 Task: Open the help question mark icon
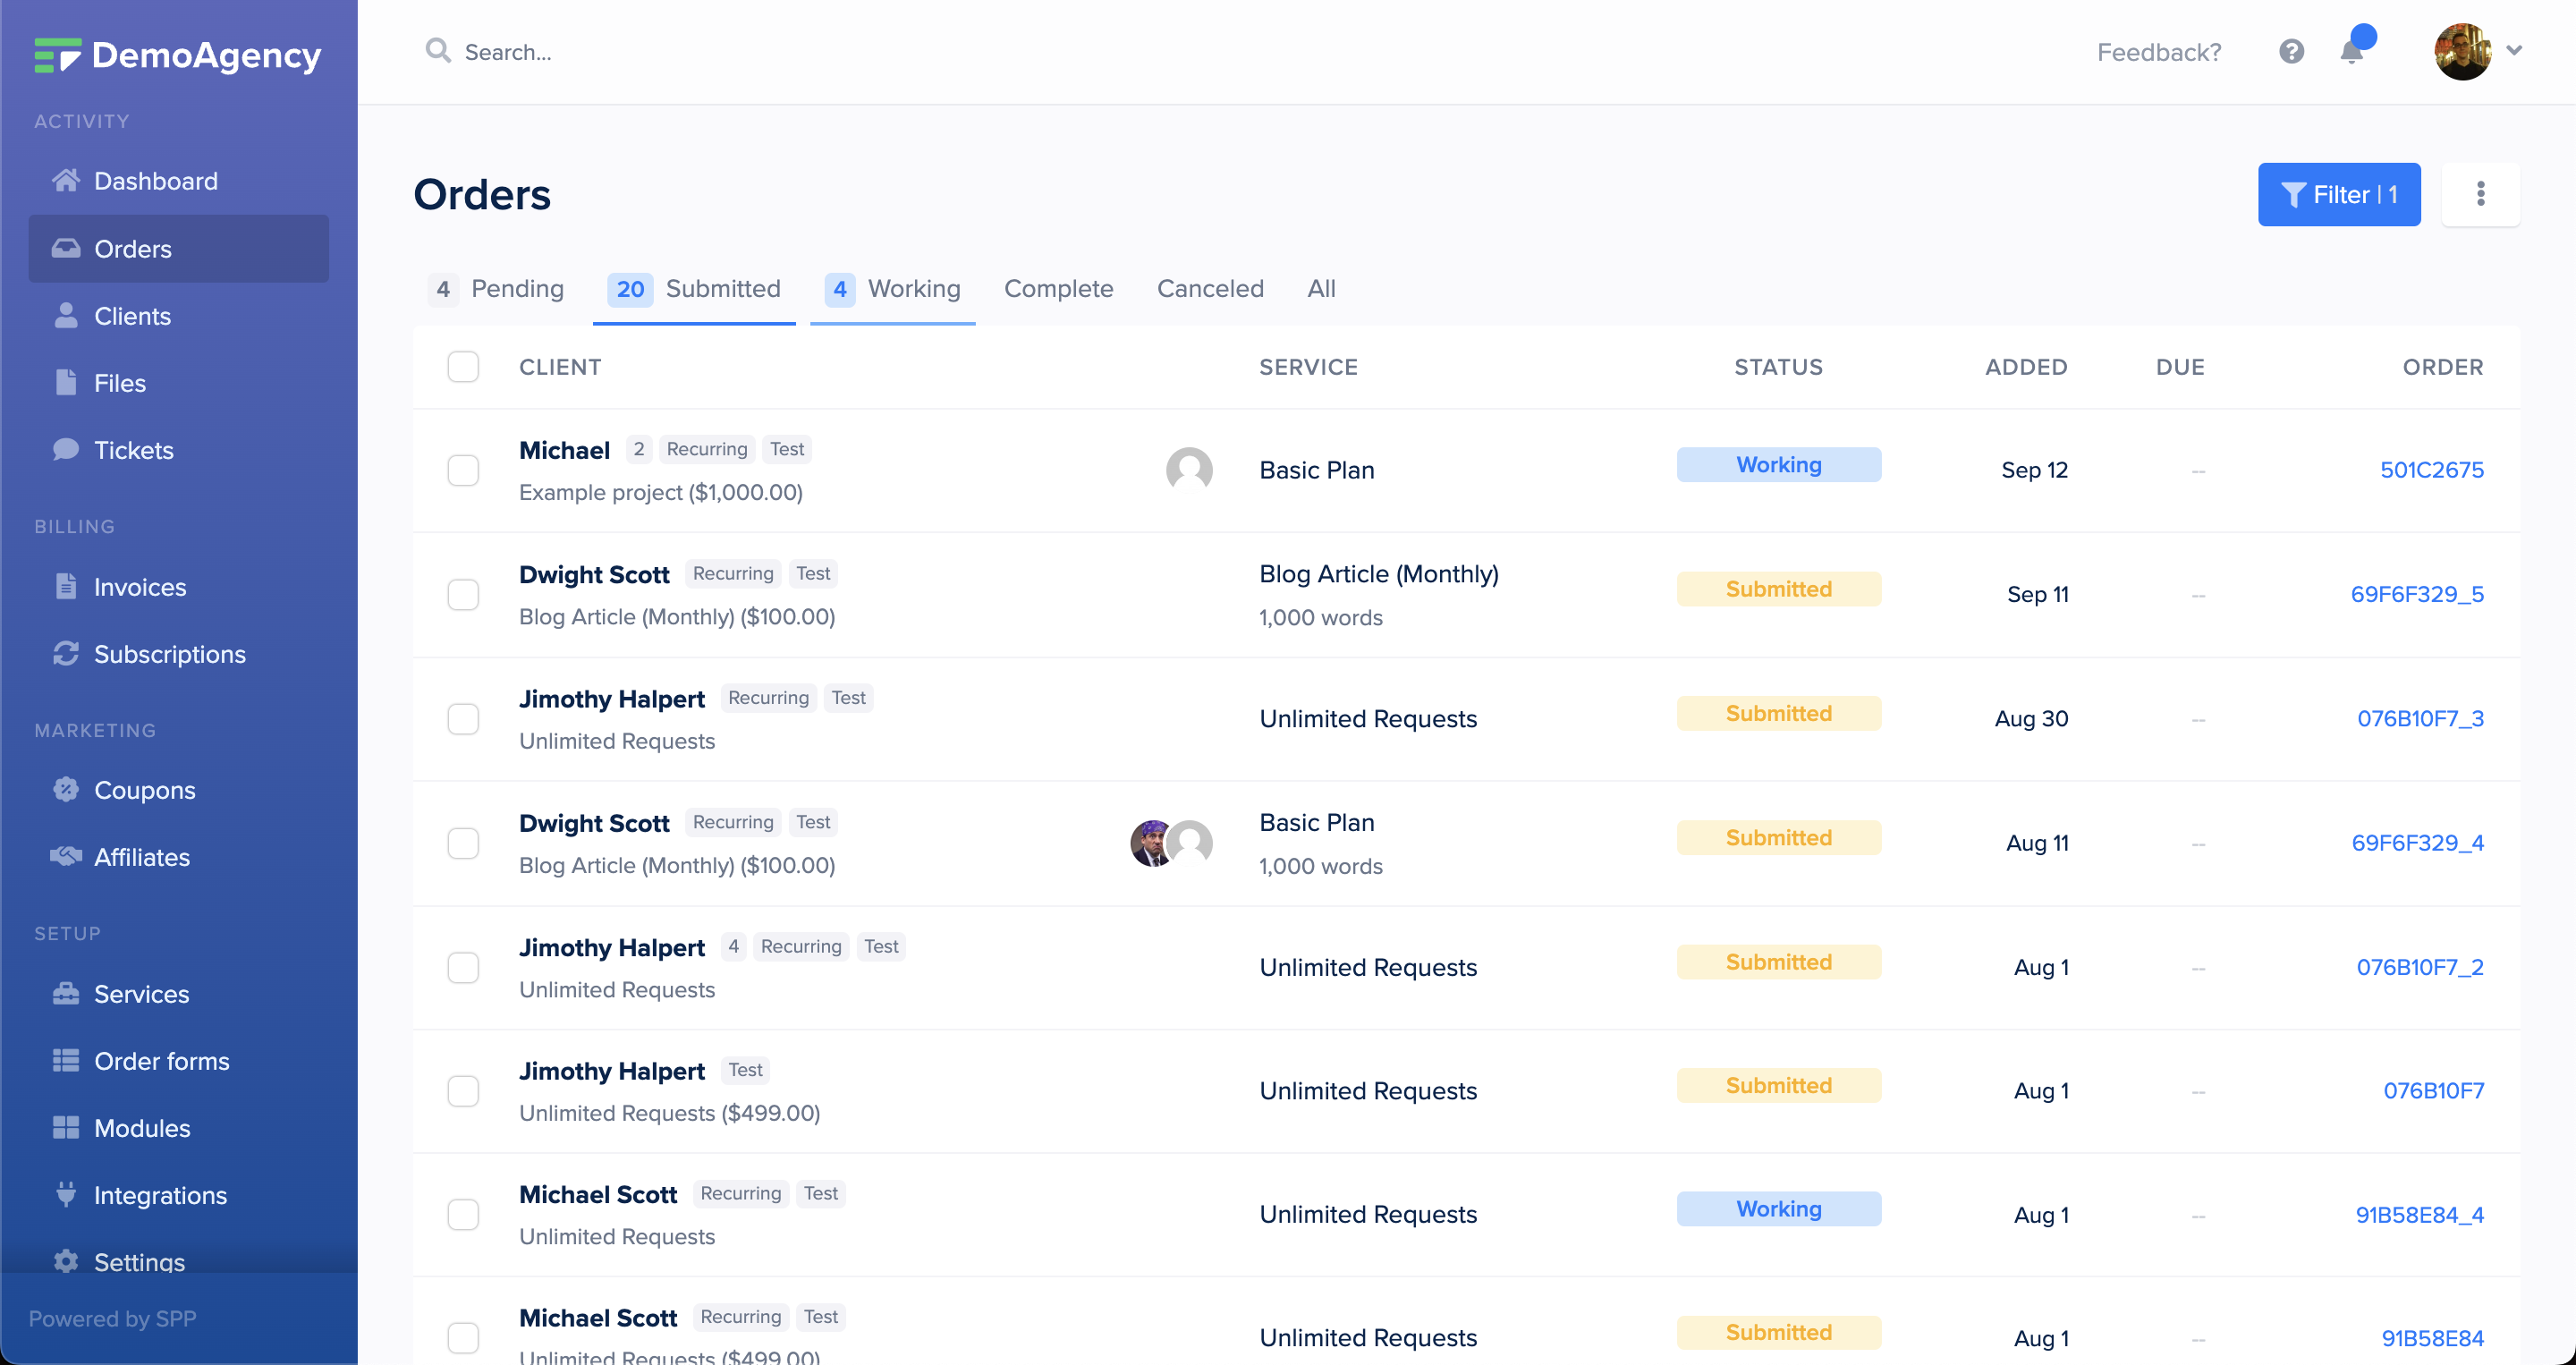[x=2290, y=51]
